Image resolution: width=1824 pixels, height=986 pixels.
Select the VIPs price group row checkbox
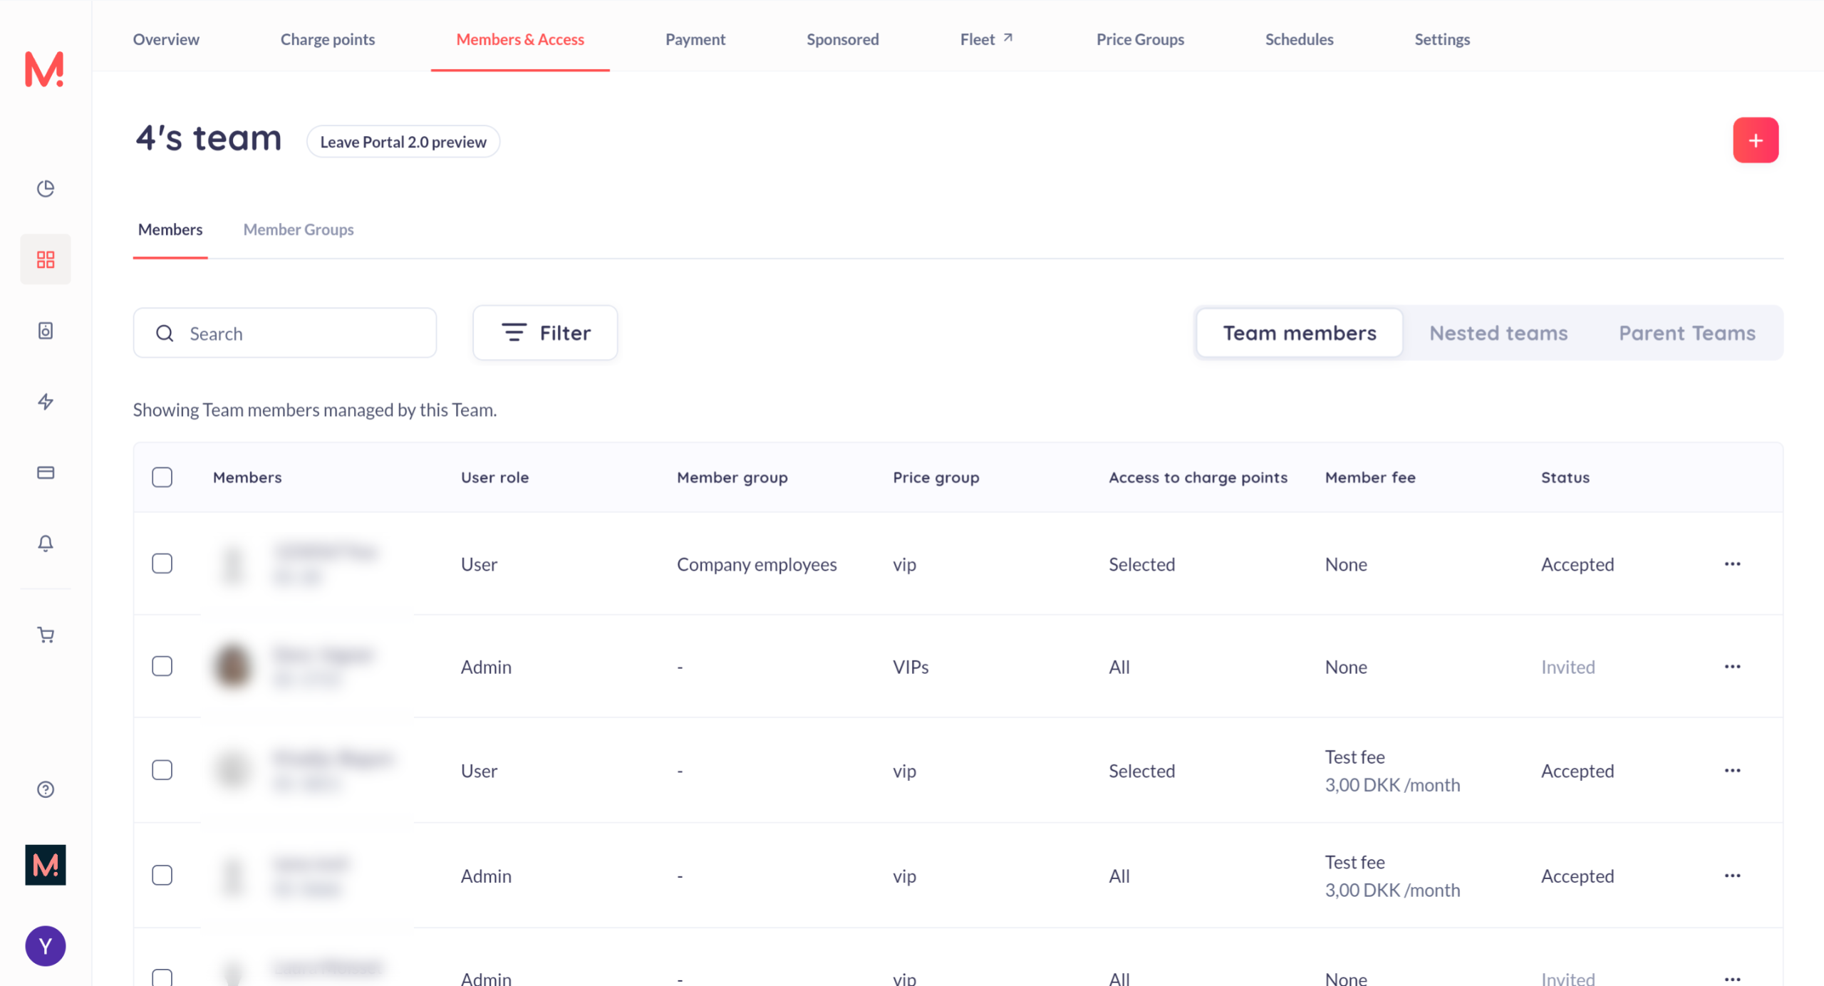[x=162, y=666]
